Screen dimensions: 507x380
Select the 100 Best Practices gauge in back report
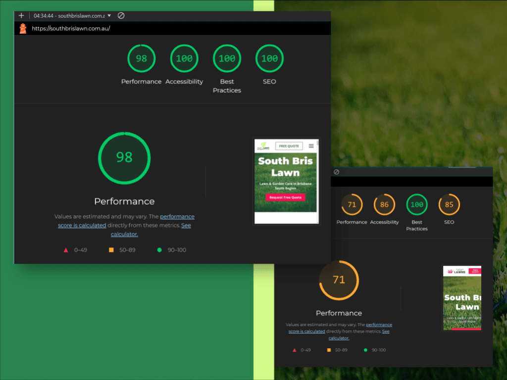417,204
